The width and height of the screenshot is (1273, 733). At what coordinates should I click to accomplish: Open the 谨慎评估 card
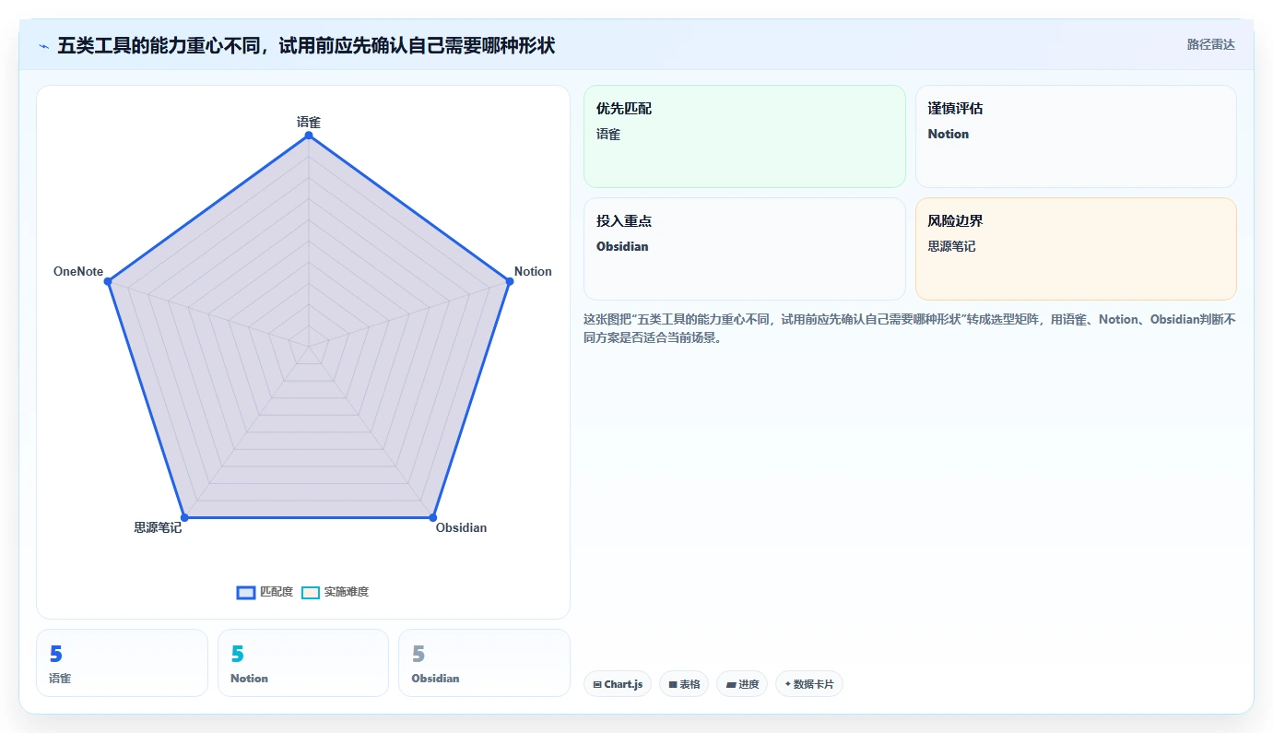pos(1076,136)
